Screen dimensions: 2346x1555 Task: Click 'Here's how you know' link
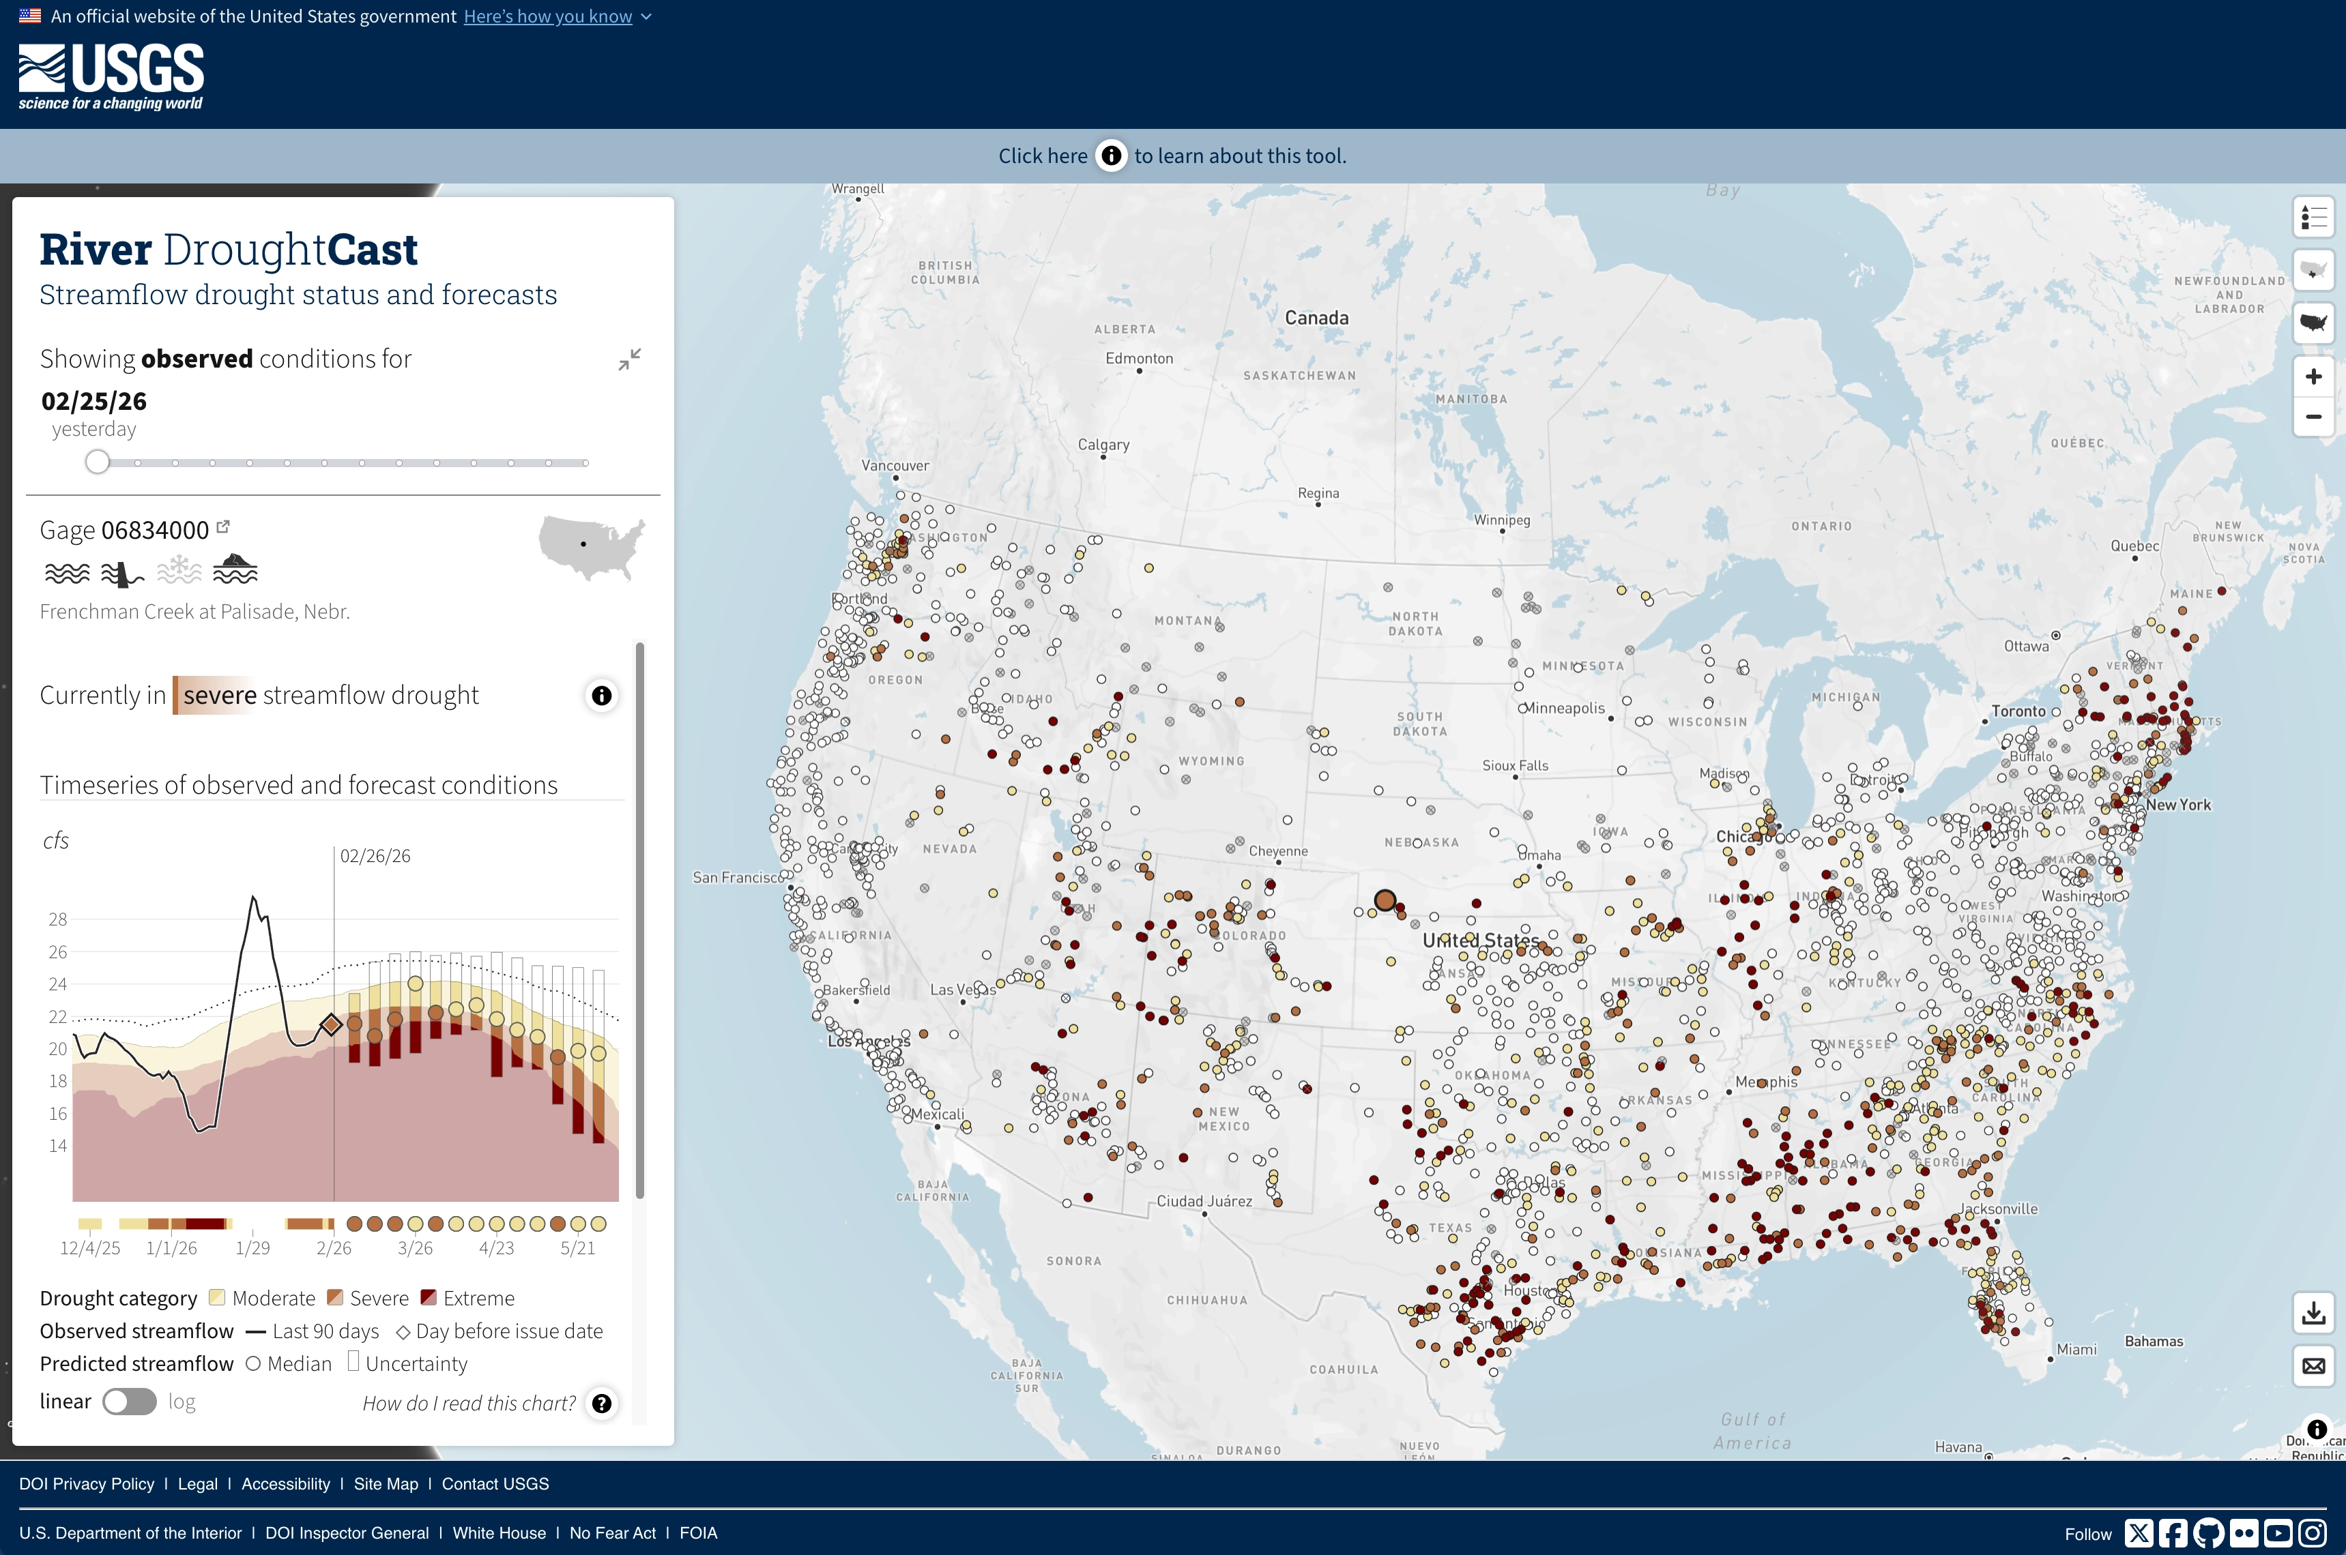pos(547,17)
